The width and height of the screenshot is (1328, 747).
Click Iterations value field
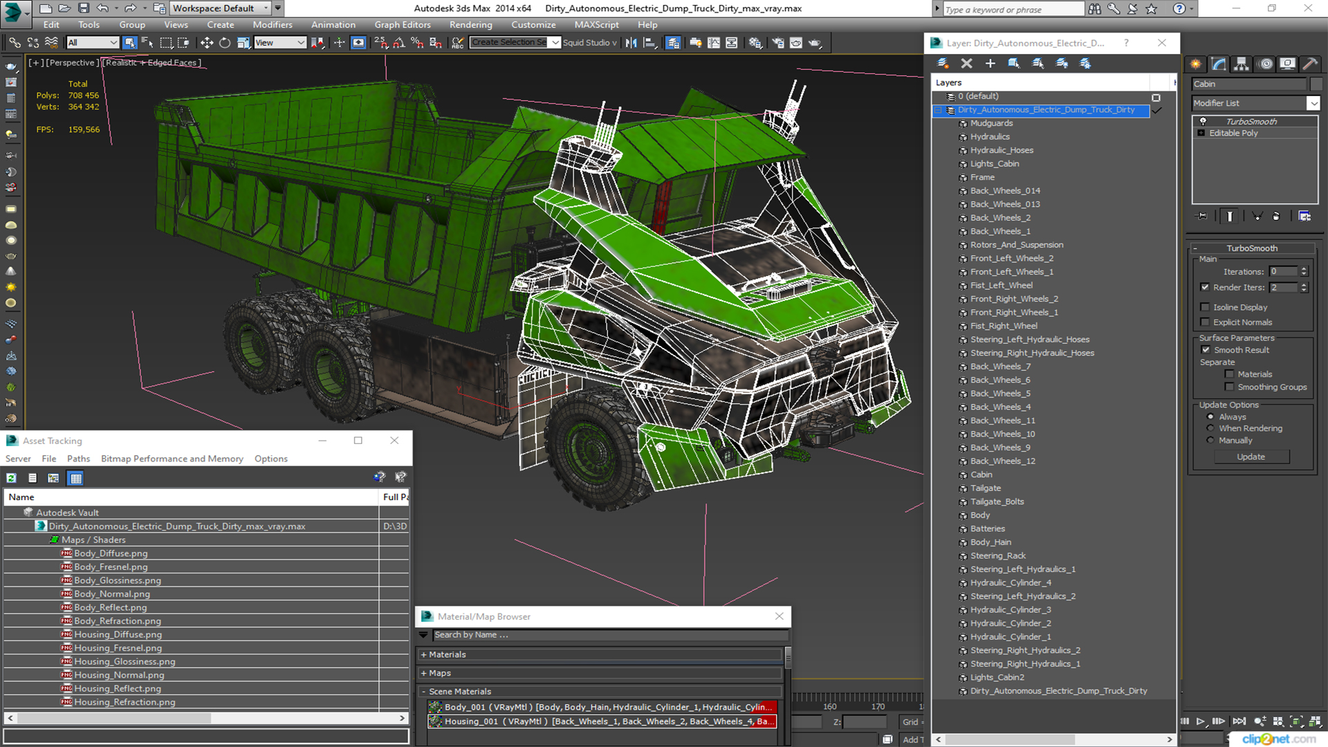coord(1284,272)
